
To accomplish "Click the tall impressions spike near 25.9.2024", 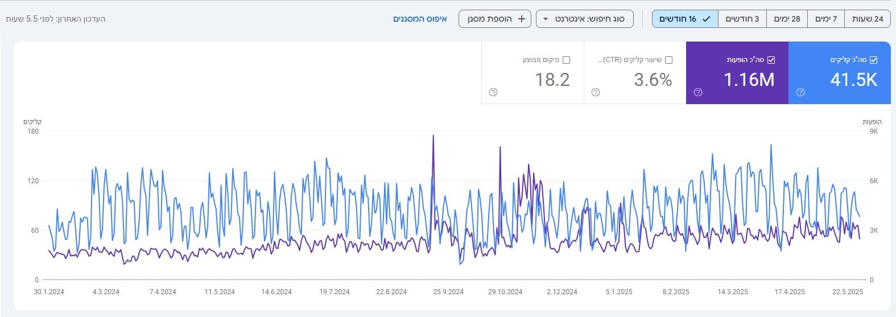I will (433, 137).
